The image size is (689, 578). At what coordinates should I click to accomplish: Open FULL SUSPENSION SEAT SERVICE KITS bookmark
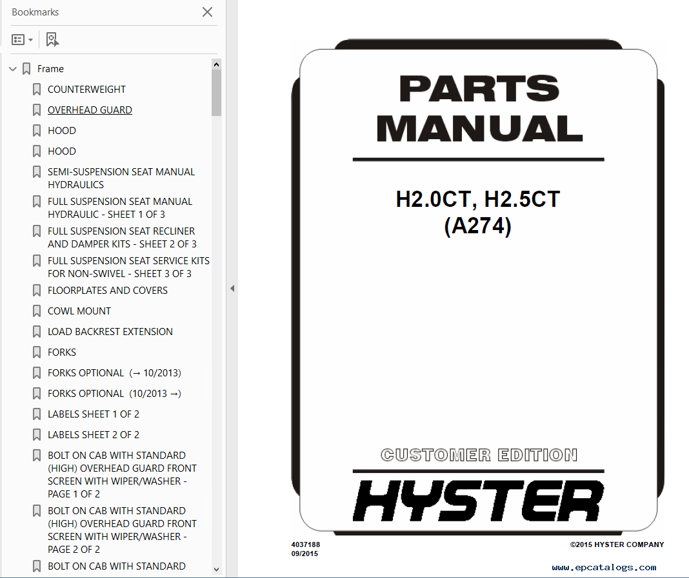pyautogui.click(x=128, y=267)
